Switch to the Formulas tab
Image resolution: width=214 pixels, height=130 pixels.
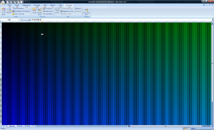(37, 5)
